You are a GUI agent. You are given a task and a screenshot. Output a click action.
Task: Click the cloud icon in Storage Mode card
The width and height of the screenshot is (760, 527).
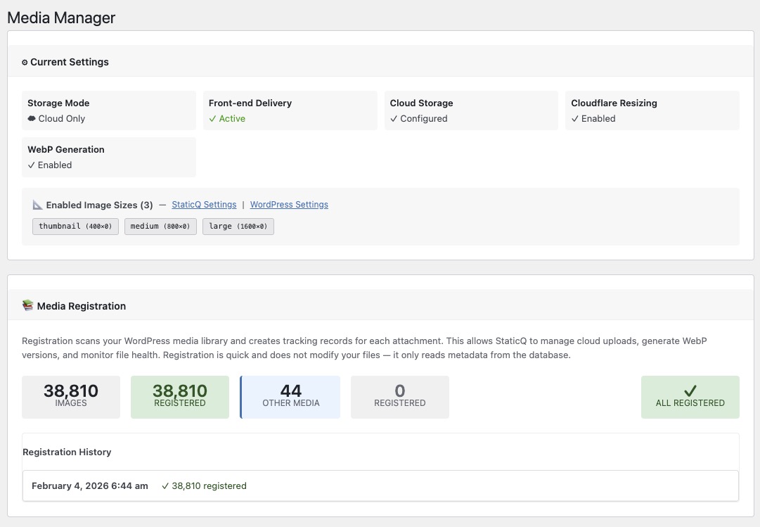pos(32,119)
